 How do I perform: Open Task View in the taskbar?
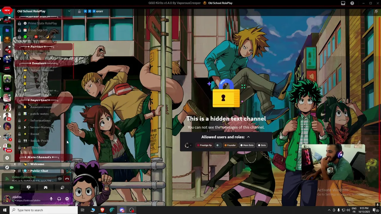[82, 210]
